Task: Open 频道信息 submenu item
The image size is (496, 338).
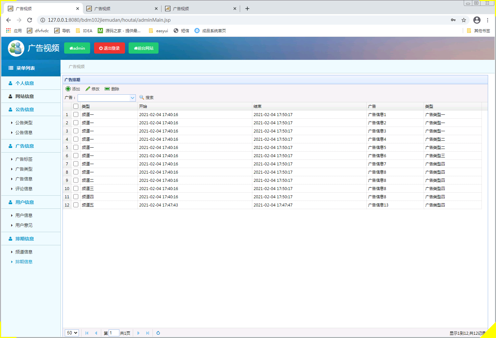Action: click(x=24, y=252)
